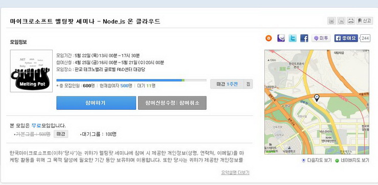Viewport: 378px width, 185px height.
Task: Click the blue 참여하기 button
Action: pos(96,103)
